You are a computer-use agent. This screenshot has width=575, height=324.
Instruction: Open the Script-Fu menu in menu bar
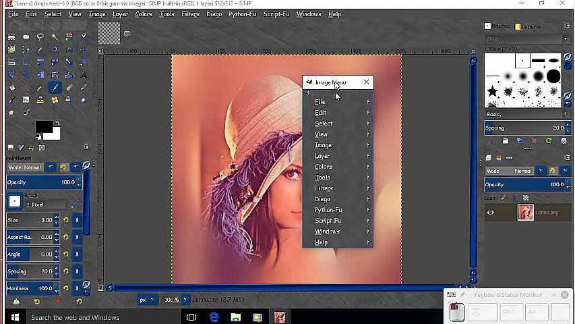click(x=276, y=14)
